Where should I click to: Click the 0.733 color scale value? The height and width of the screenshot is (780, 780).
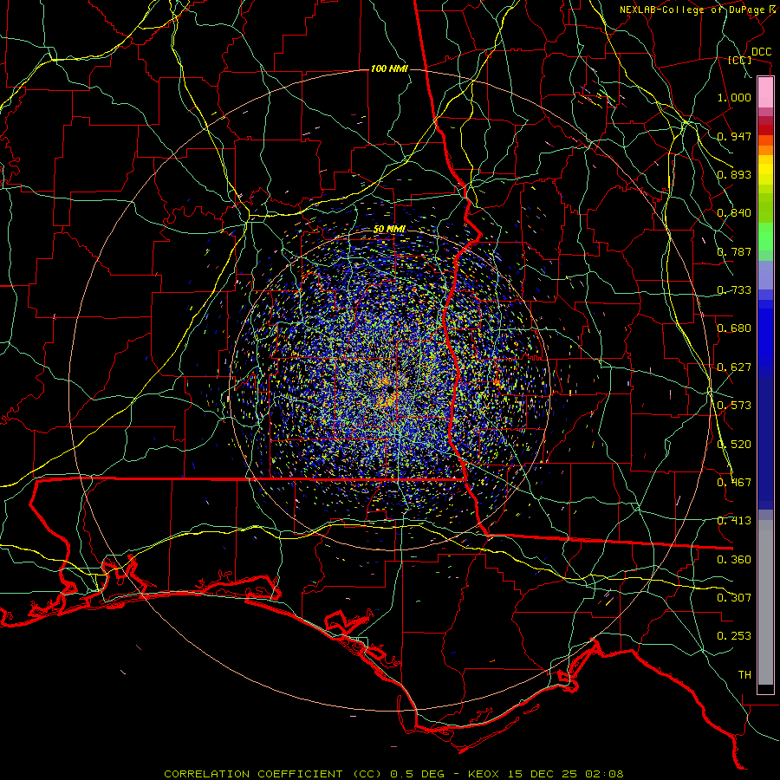(734, 290)
